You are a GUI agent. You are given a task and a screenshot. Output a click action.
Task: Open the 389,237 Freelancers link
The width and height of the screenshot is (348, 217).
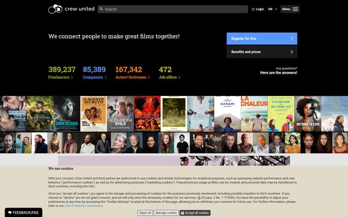62,73
